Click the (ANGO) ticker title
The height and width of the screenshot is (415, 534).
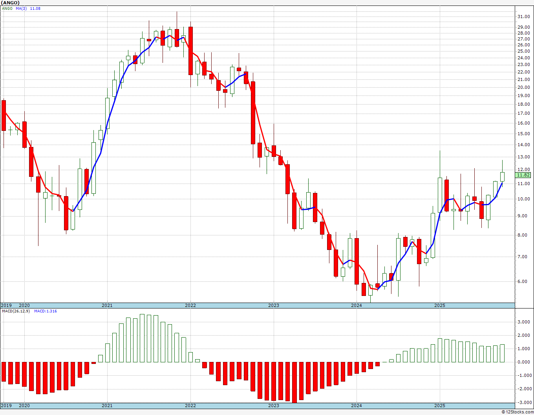tap(10, 3)
